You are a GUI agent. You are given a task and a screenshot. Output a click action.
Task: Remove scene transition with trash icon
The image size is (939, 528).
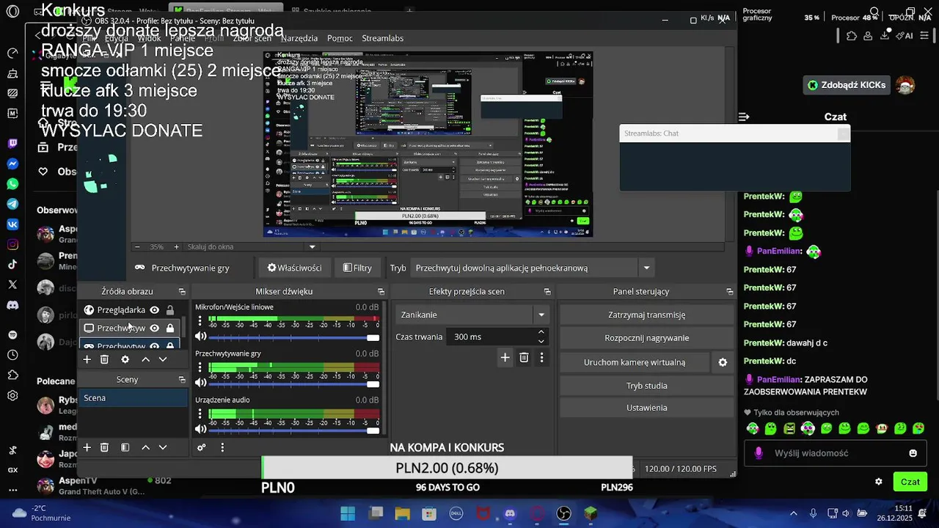(524, 357)
